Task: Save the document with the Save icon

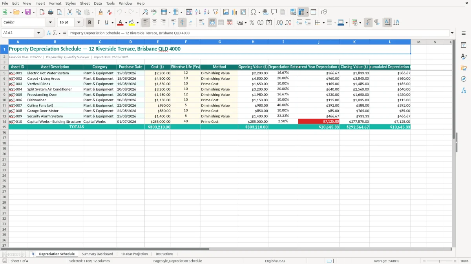Action: point(28,12)
